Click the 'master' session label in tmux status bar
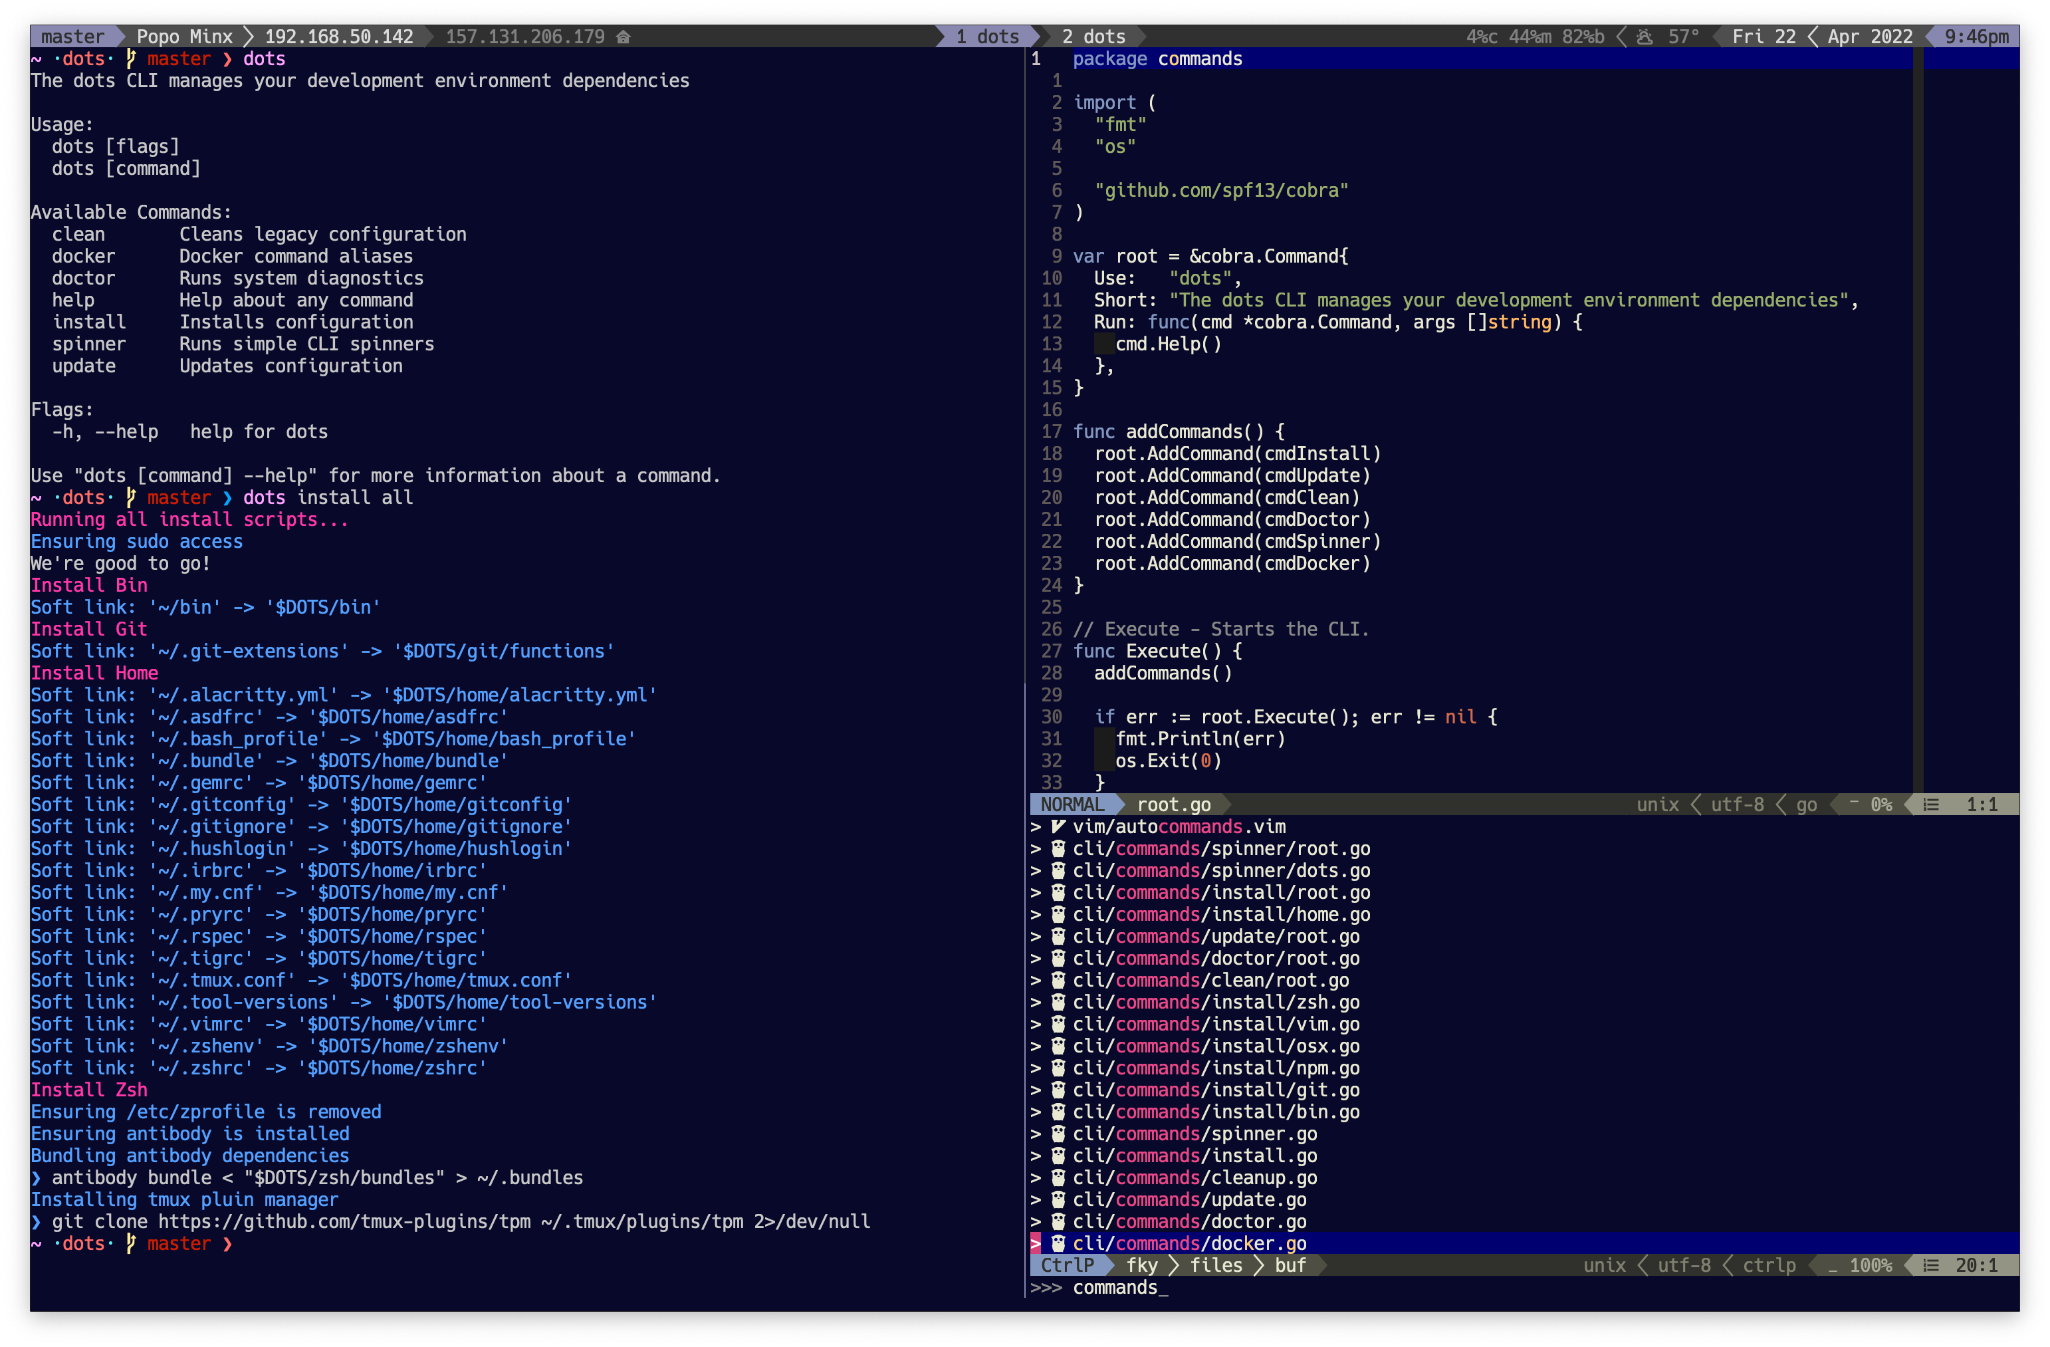The image size is (2050, 1347). point(72,36)
